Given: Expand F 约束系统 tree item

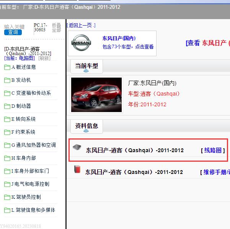Looking at the screenshot, I should (23, 132).
